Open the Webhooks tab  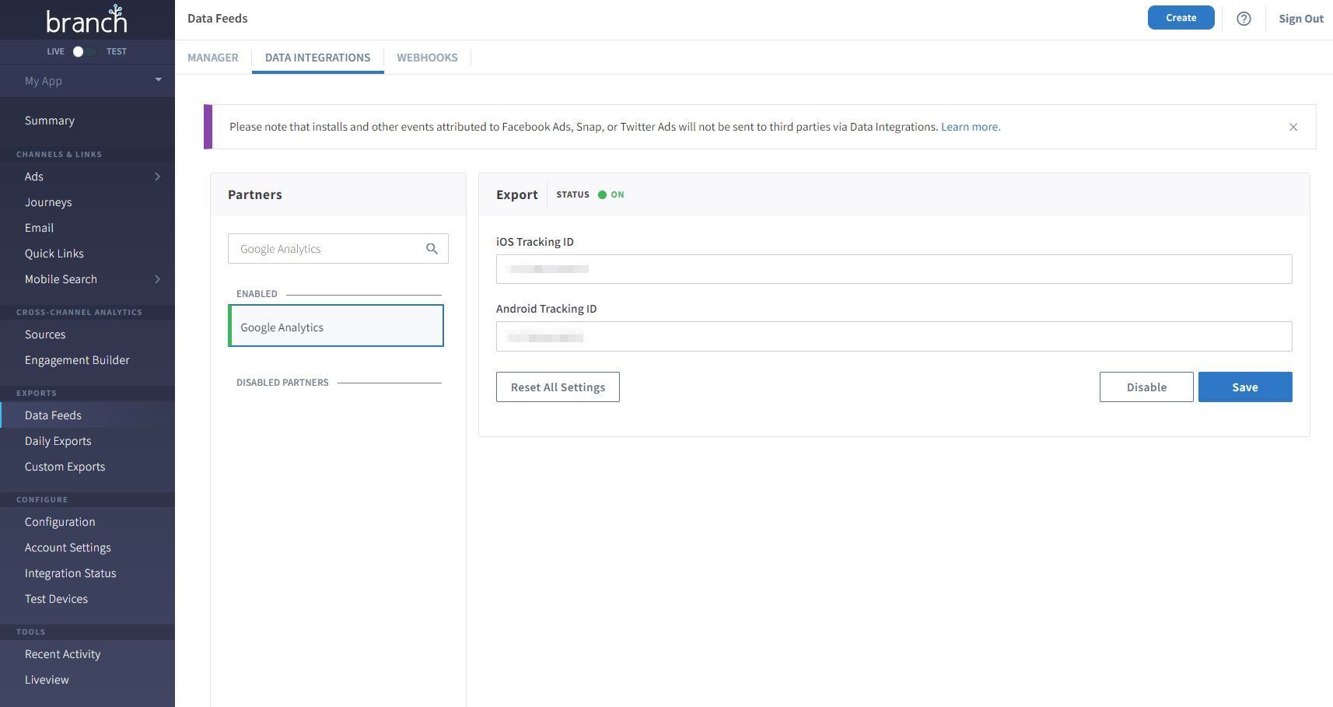coord(427,58)
